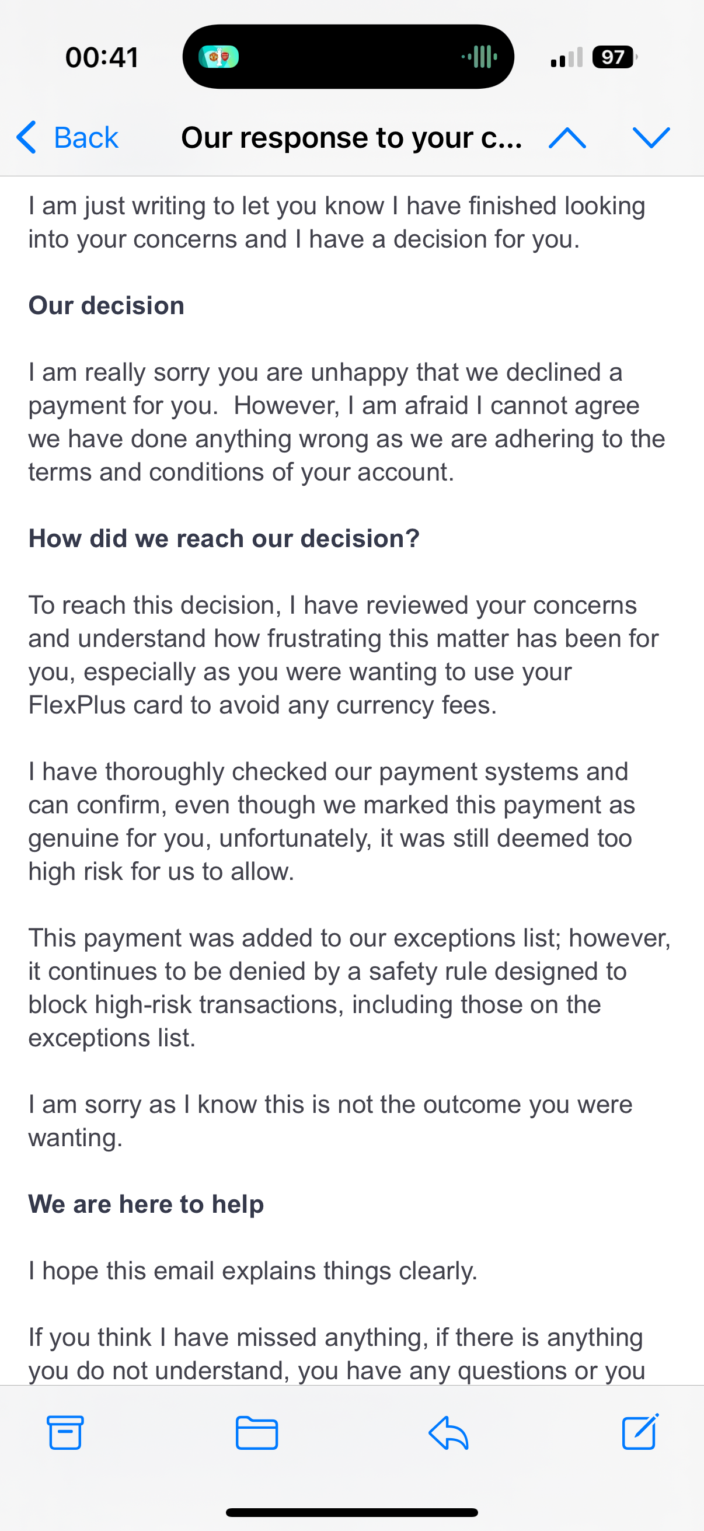704x1531 pixels.
Task: Open the move-to-folder icon
Action: point(257,1432)
